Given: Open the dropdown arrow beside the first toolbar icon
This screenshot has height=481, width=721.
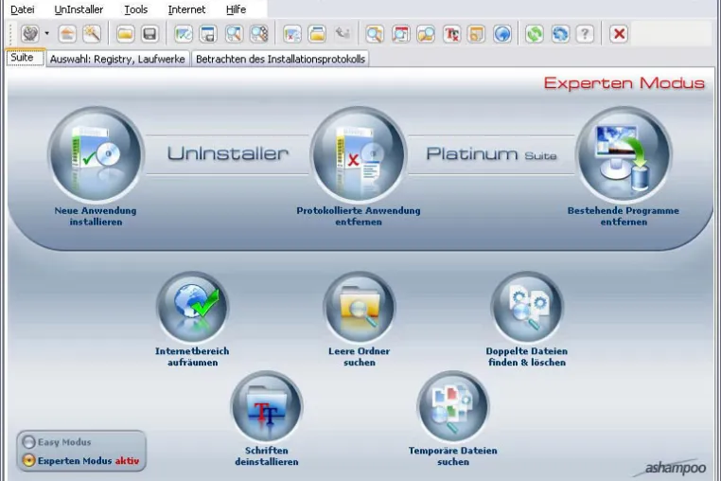Looking at the screenshot, I should 46,33.
